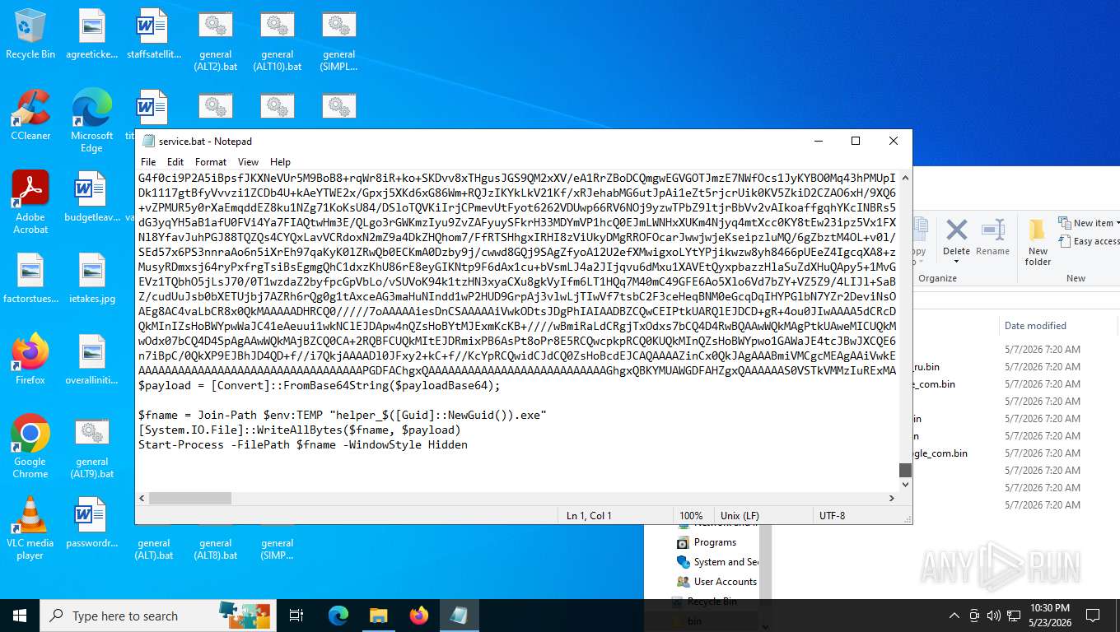Show hidden system tray icons
1120x632 pixels.
click(954, 616)
